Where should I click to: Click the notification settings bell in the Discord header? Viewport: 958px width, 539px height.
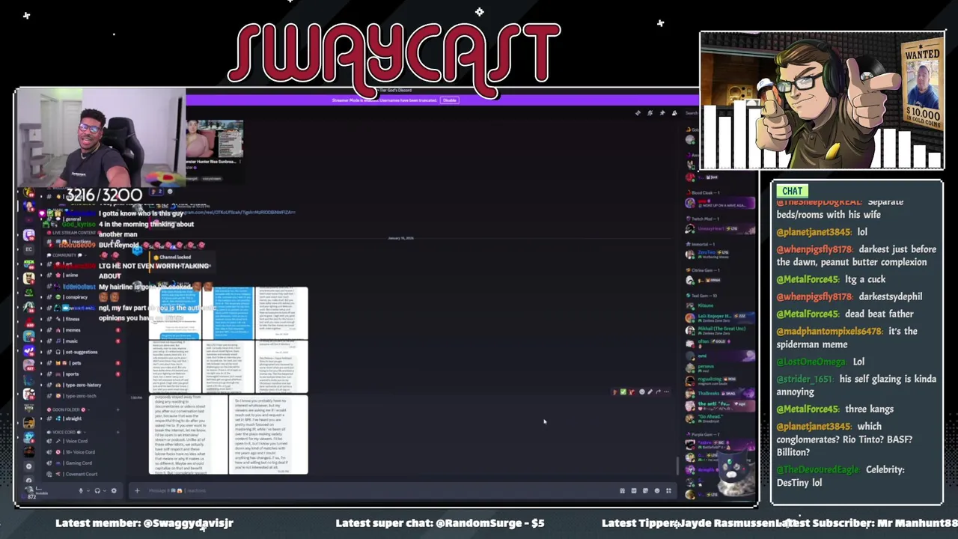pos(650,113)
